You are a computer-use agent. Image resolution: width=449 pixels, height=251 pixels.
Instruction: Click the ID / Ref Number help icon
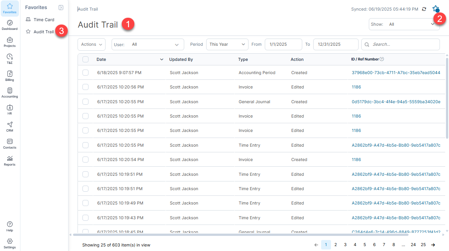382,59
